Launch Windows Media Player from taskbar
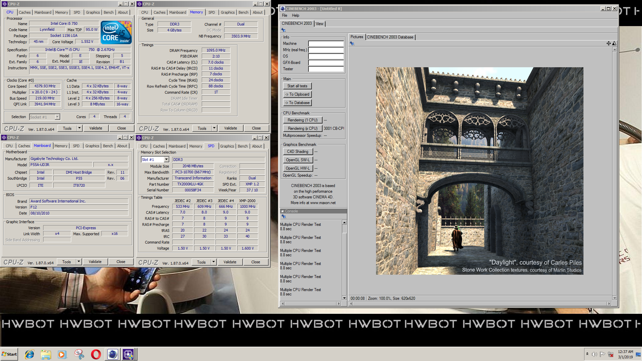This screenshot has width=642, height=361. [62, 354]
